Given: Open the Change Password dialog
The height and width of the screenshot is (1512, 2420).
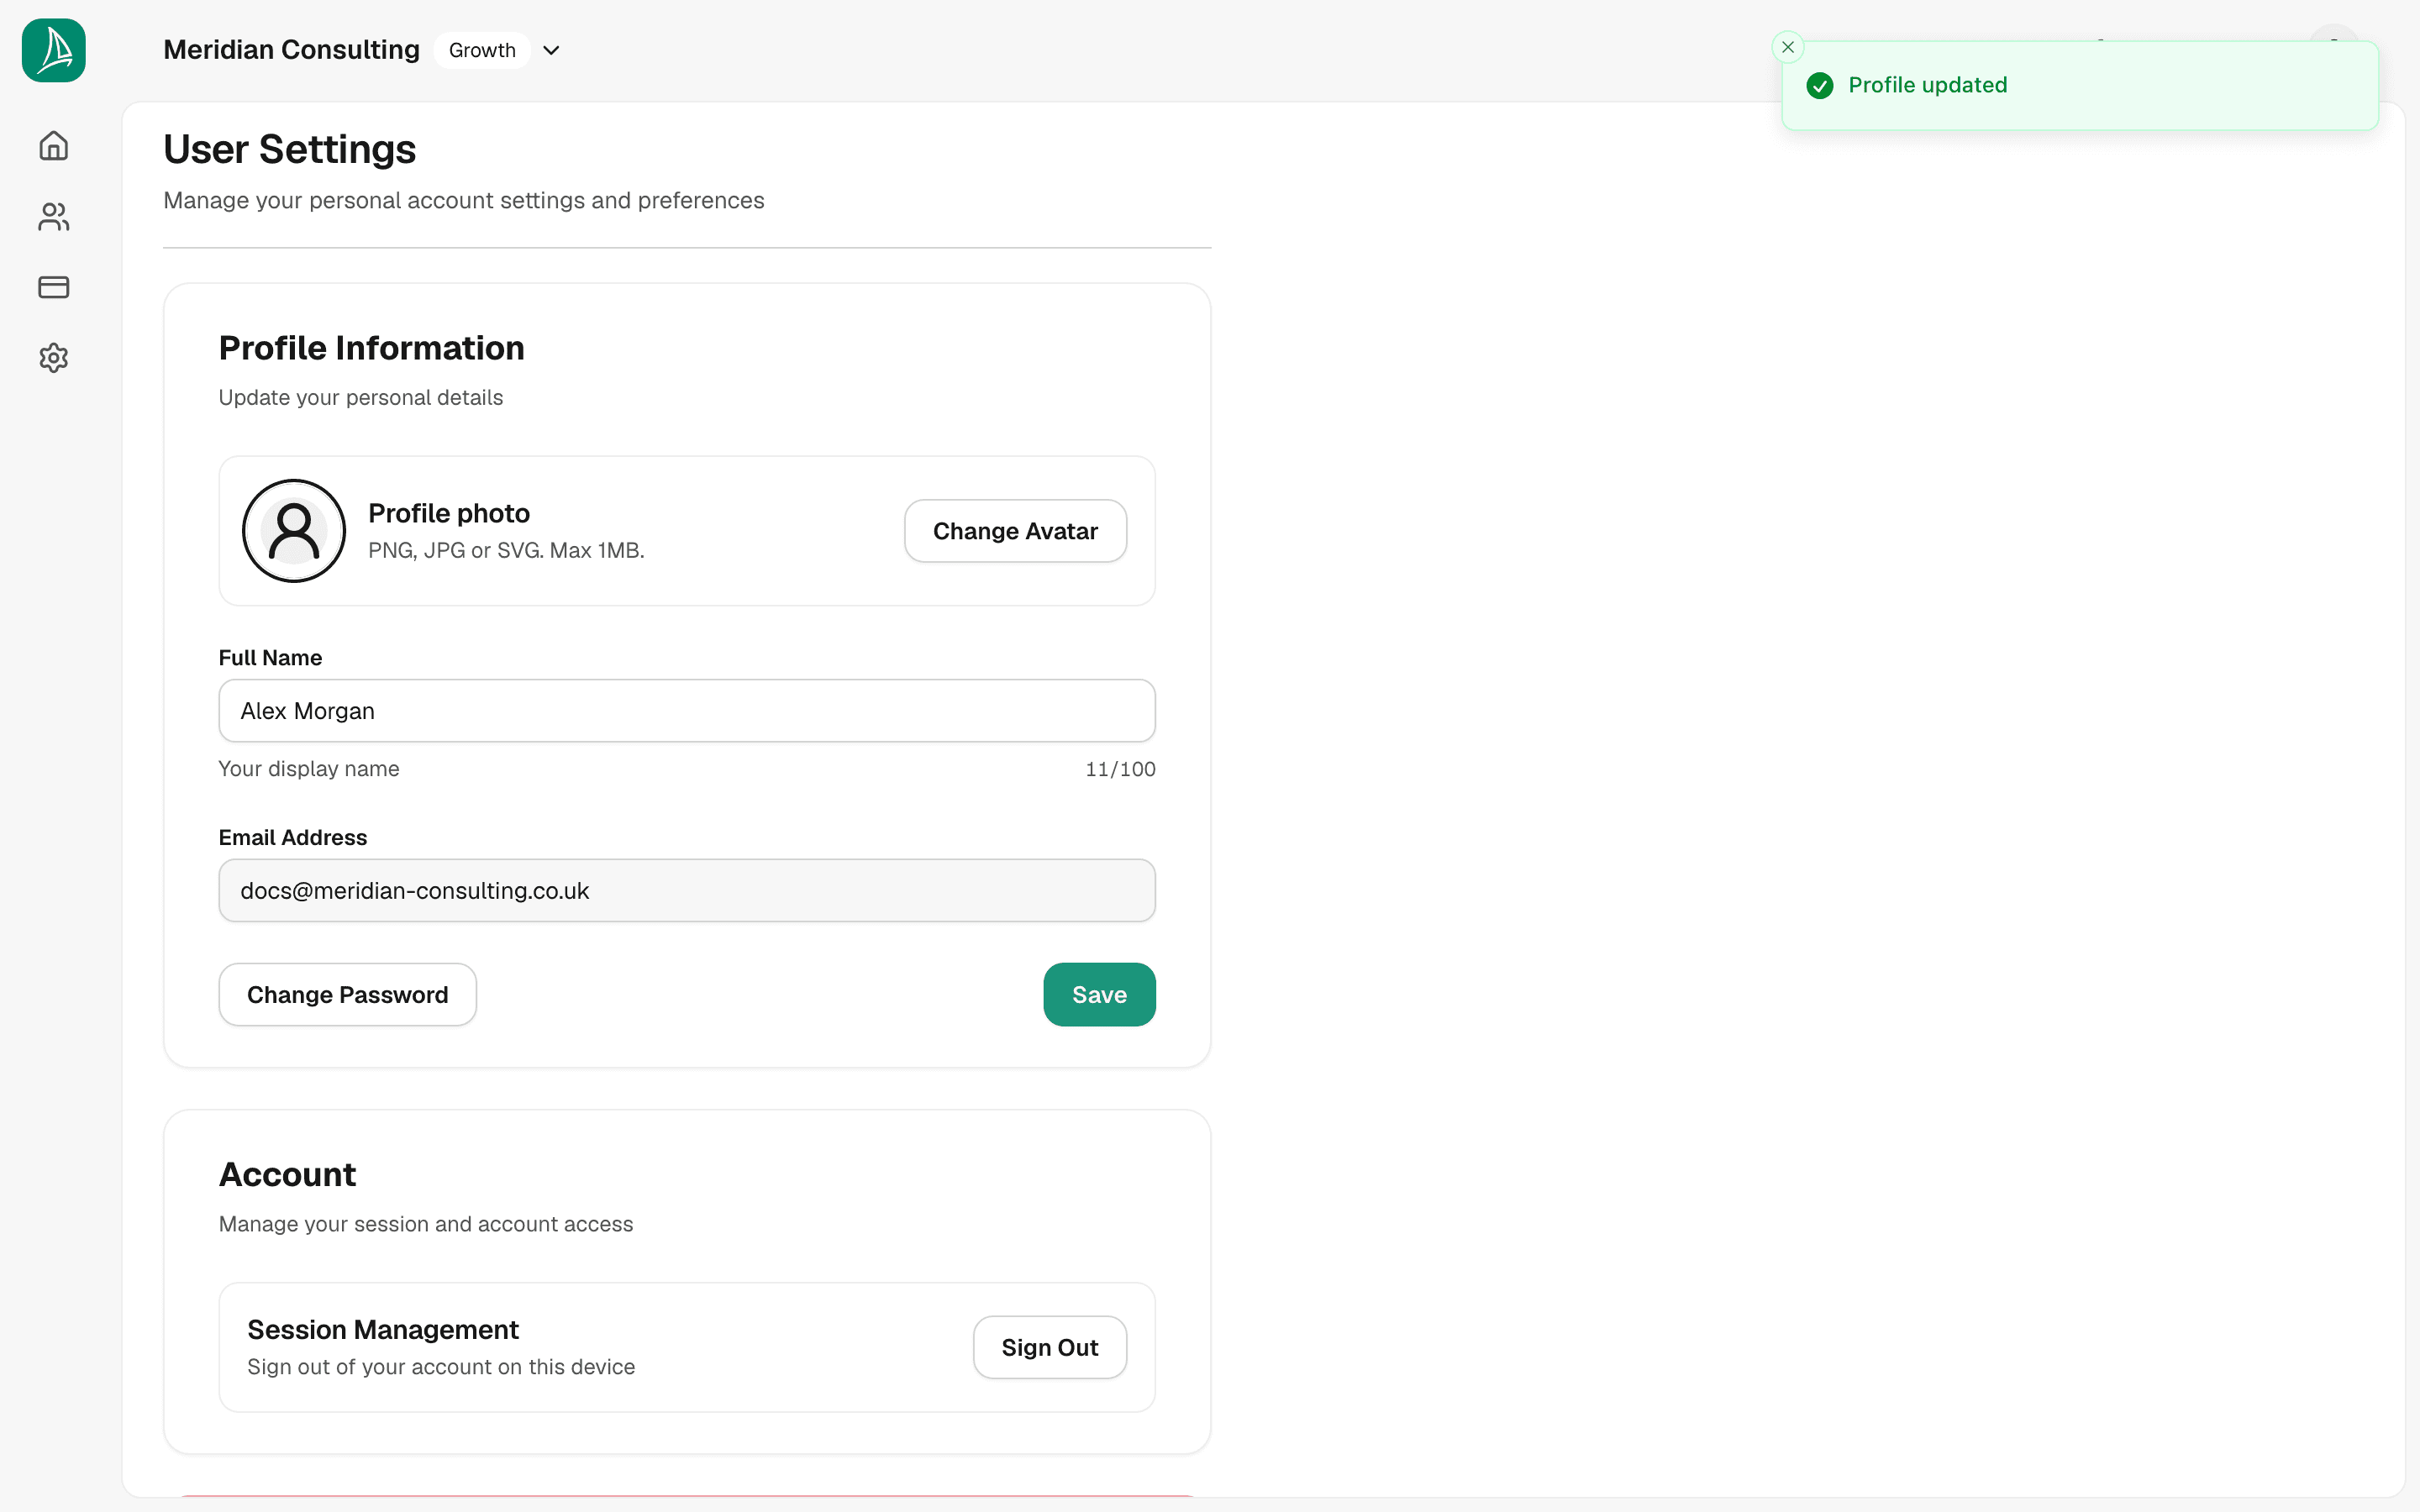Looking at the screenshot, I should pos(347,995).
